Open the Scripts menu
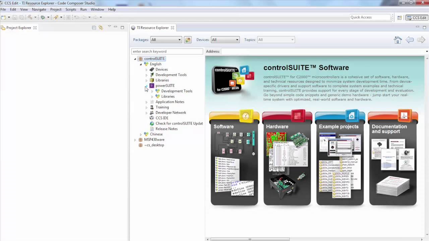 (71, 9)
